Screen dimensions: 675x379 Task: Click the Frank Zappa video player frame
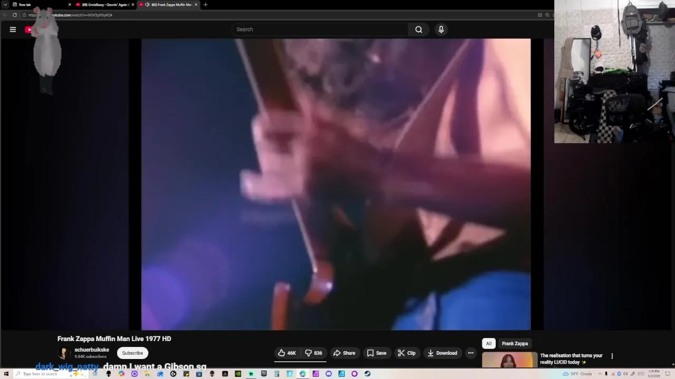pyautogui.click(x=336, y=184)
